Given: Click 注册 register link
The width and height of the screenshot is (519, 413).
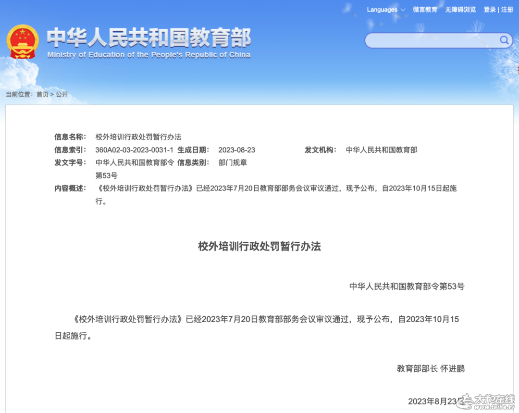Looking at the screenshot, I should (507, 10).
